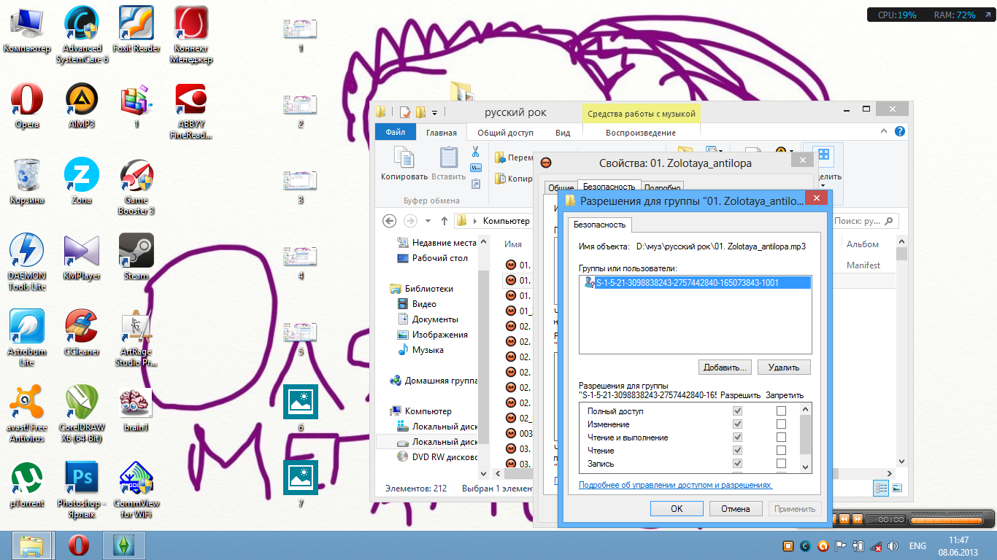Screen dimensions: 997x560
Task: Click the Up arrow navigation button
Action: [x=444, y=221]
